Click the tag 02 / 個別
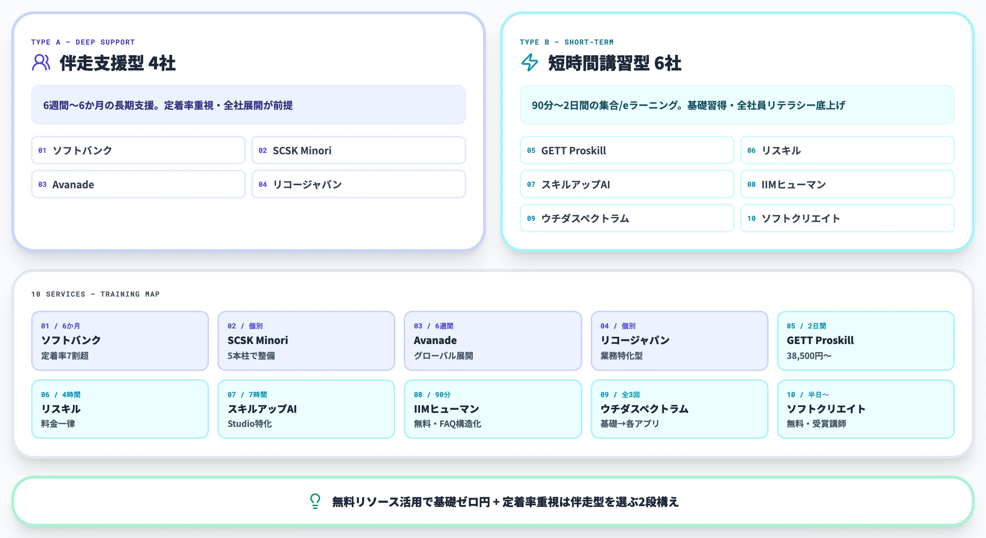 (245, 326)
